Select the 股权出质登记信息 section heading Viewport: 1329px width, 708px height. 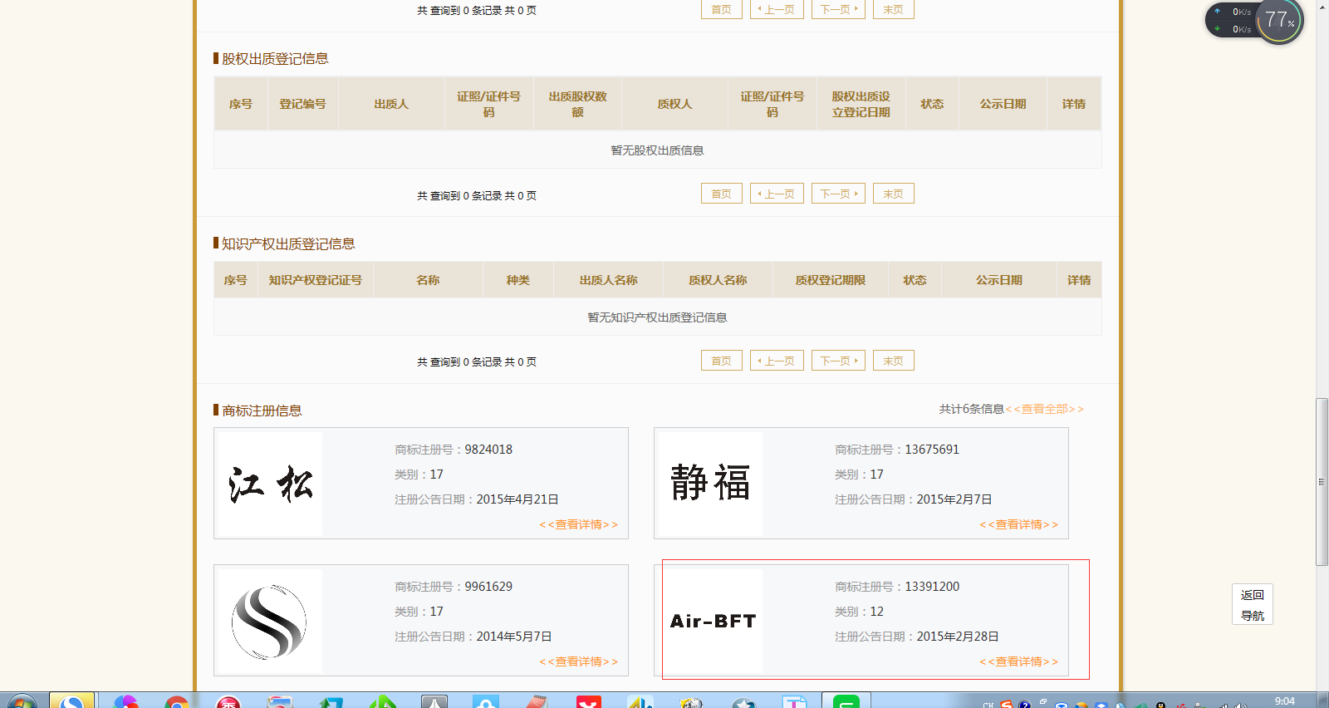pyautogui.click(x=275, y=58)
